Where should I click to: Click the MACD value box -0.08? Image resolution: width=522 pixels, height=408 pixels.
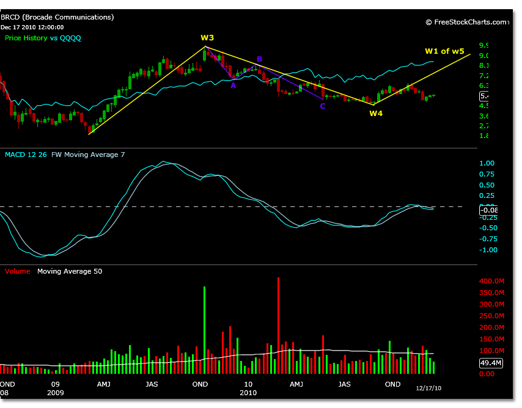tap(488, 211)
